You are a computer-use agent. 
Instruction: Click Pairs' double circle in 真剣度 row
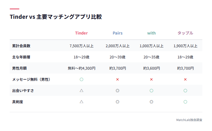tap(118, 102)
